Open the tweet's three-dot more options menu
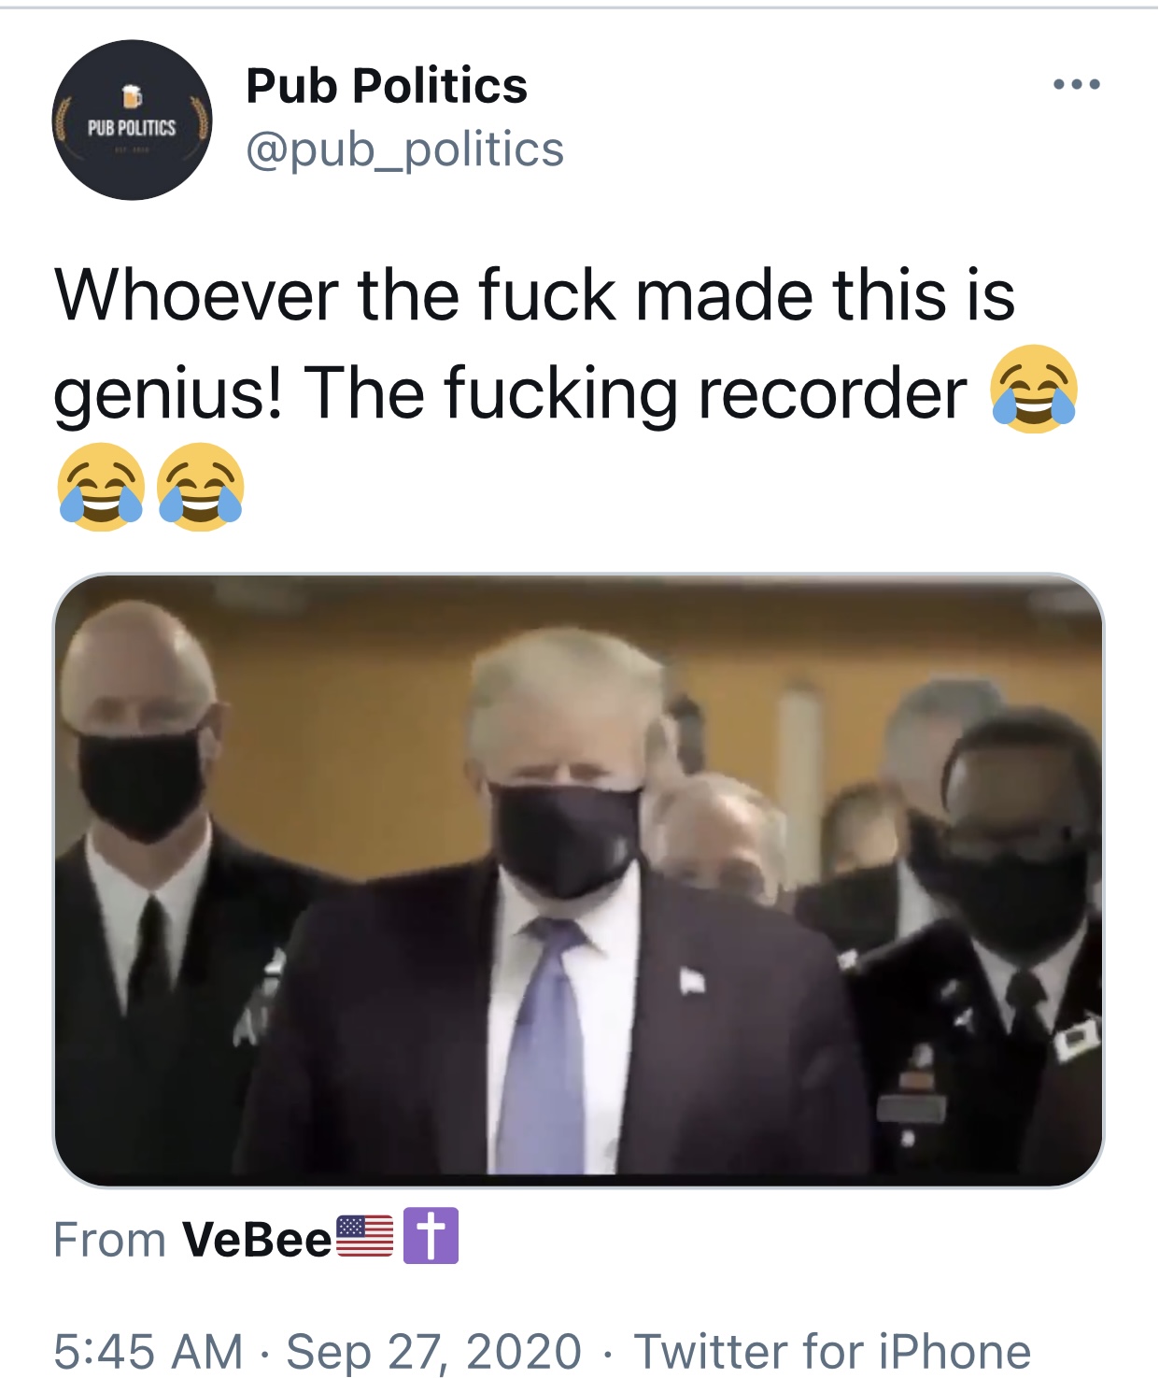Viewport: 1159px width, 1378px height. pos(1077,85)
